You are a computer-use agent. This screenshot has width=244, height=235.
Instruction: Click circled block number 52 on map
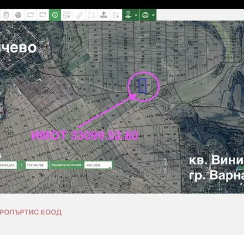pyautogui.click(x=152, y=42)
